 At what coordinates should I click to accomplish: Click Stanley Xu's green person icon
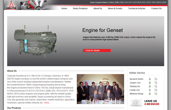click(x=150, y=86)
